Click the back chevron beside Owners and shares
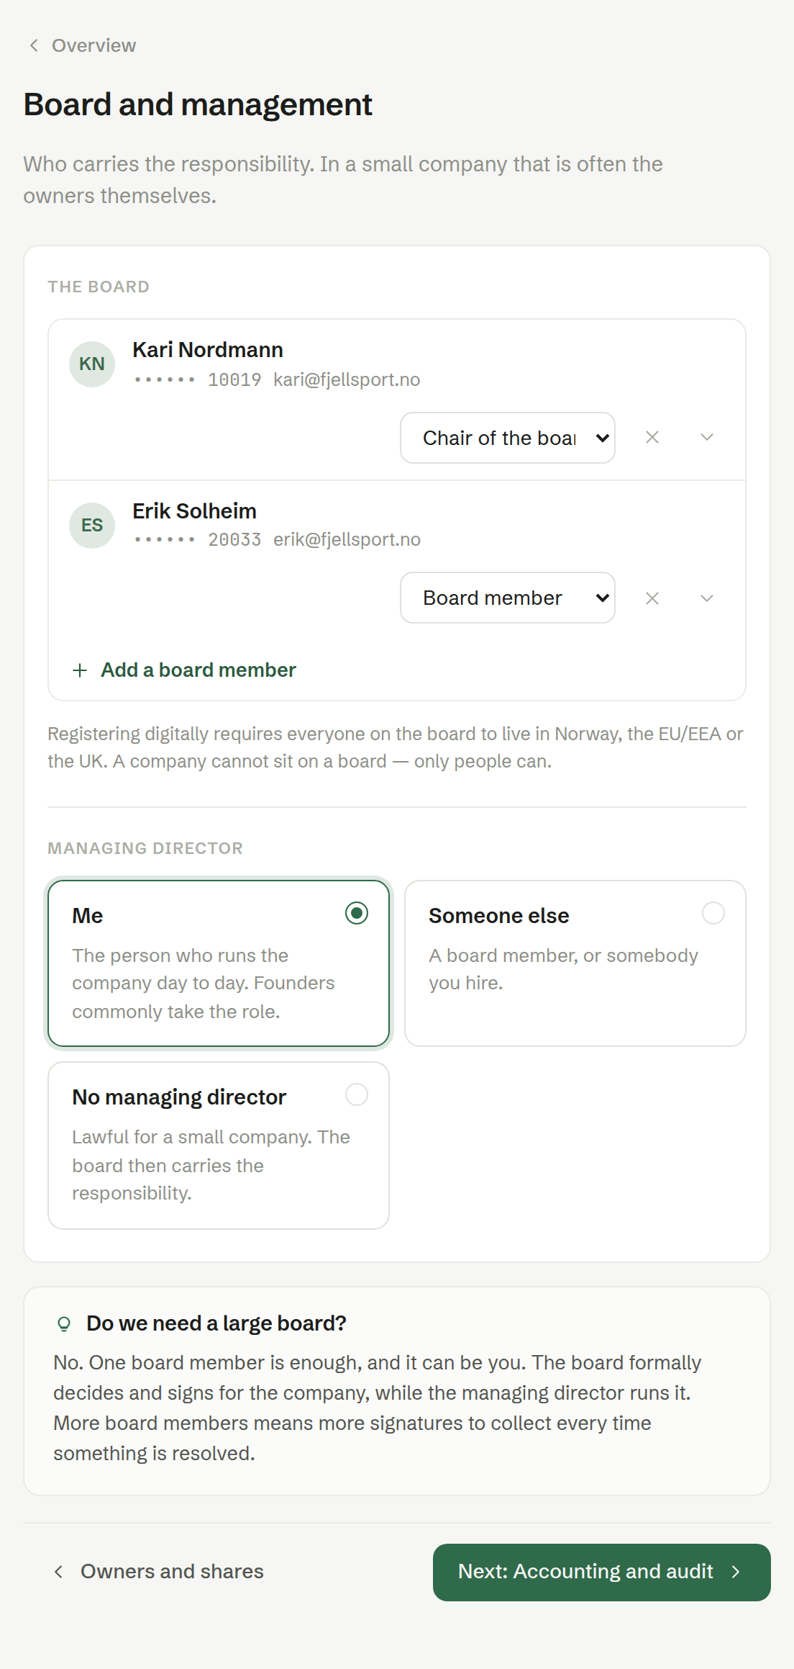This screenshot has height=1669, width=794. [x=59, y=1572]
